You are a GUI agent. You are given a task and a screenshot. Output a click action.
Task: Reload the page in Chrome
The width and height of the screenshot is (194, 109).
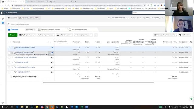9,5
